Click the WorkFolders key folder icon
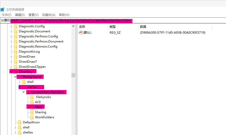 click(x=32, y=117)
